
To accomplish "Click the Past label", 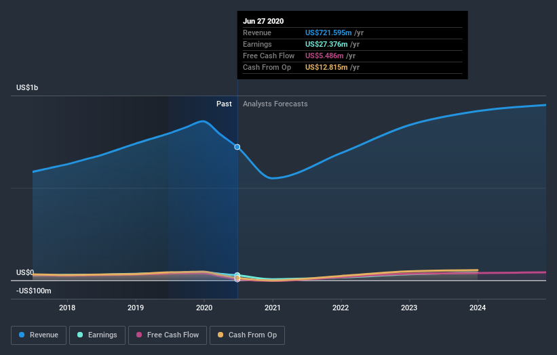I will tap(224, 104).
